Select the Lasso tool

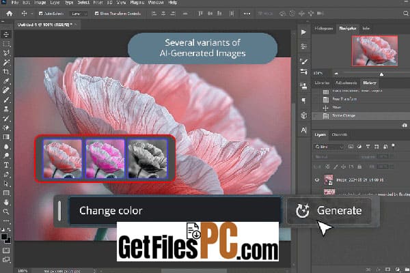6,53
